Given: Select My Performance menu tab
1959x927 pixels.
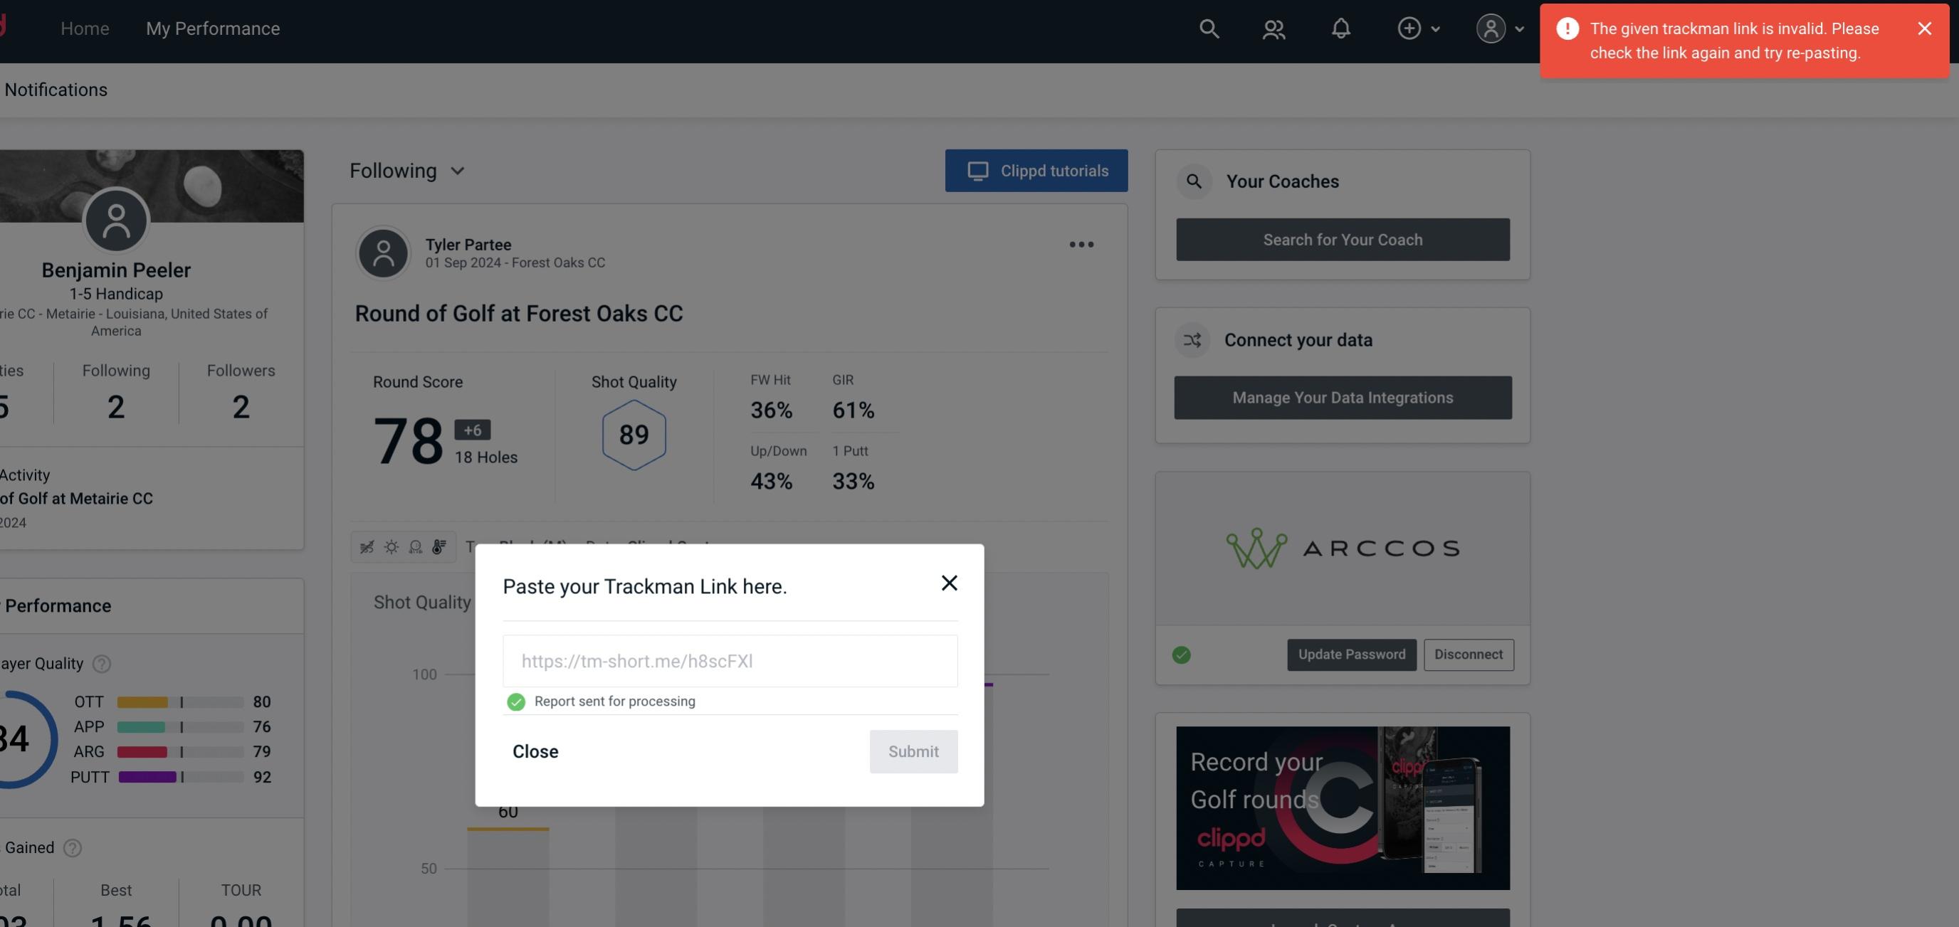Looking at the screenshot, I should coord(212,28).
